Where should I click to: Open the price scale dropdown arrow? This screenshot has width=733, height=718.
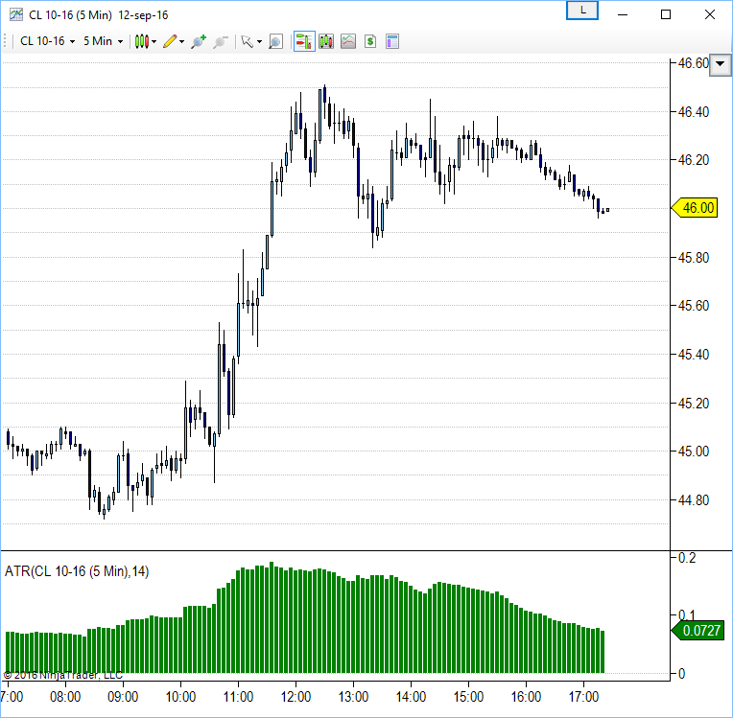[x=721, y=62]
